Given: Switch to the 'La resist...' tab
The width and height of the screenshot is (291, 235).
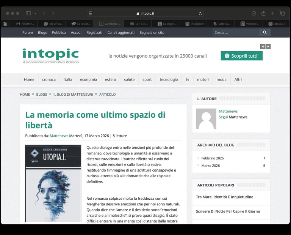Looking at the screenshot, I should coord(81,24).
